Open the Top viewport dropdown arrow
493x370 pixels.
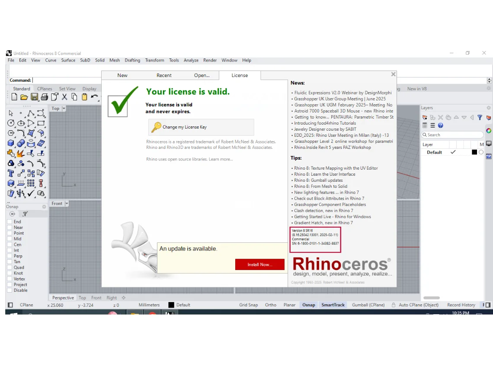point(64,109)
